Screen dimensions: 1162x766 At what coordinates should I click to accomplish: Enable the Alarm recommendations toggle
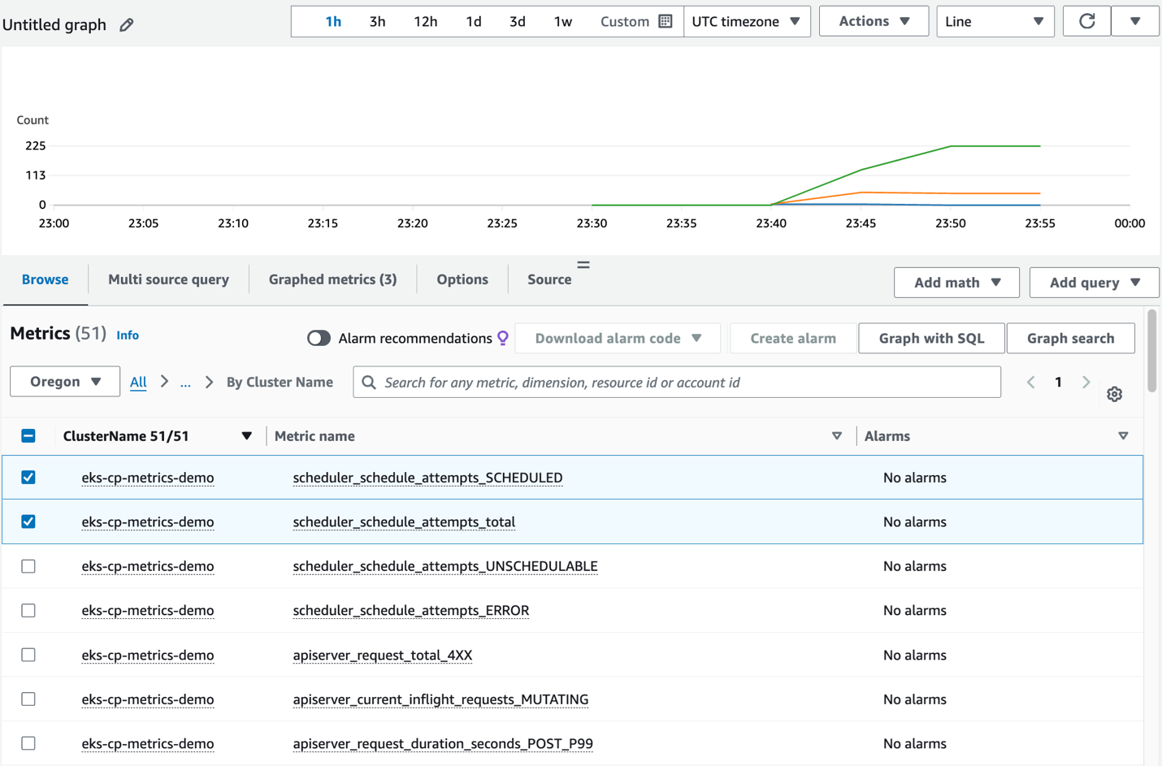319,338
